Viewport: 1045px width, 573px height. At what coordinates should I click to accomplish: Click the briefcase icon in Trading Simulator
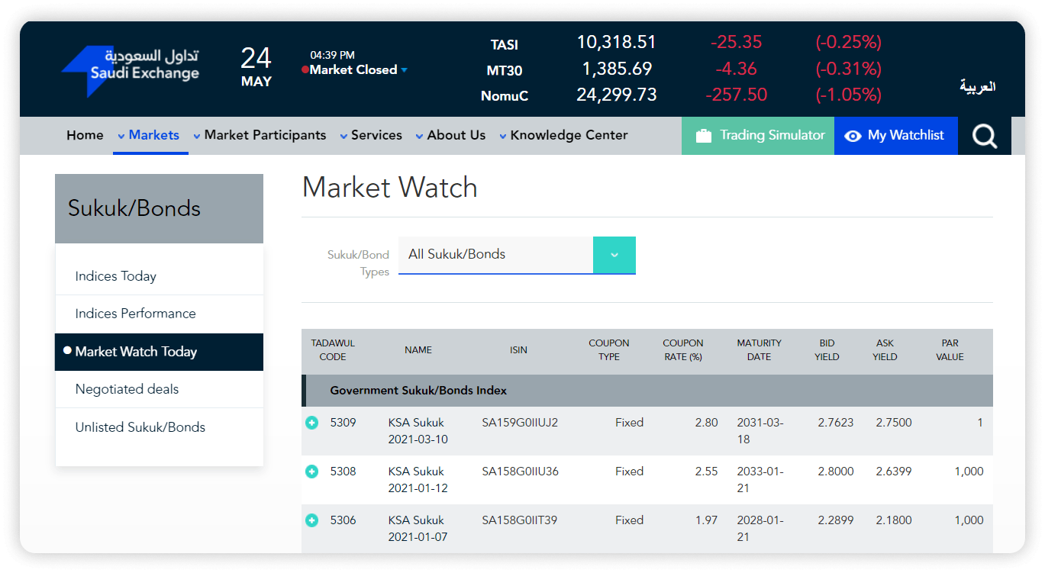703,136
